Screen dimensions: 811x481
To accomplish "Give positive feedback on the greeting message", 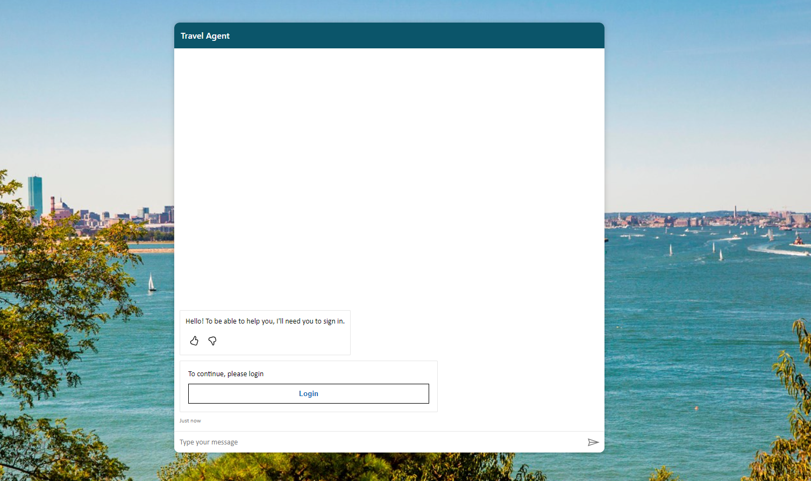I will pos(194,341).
